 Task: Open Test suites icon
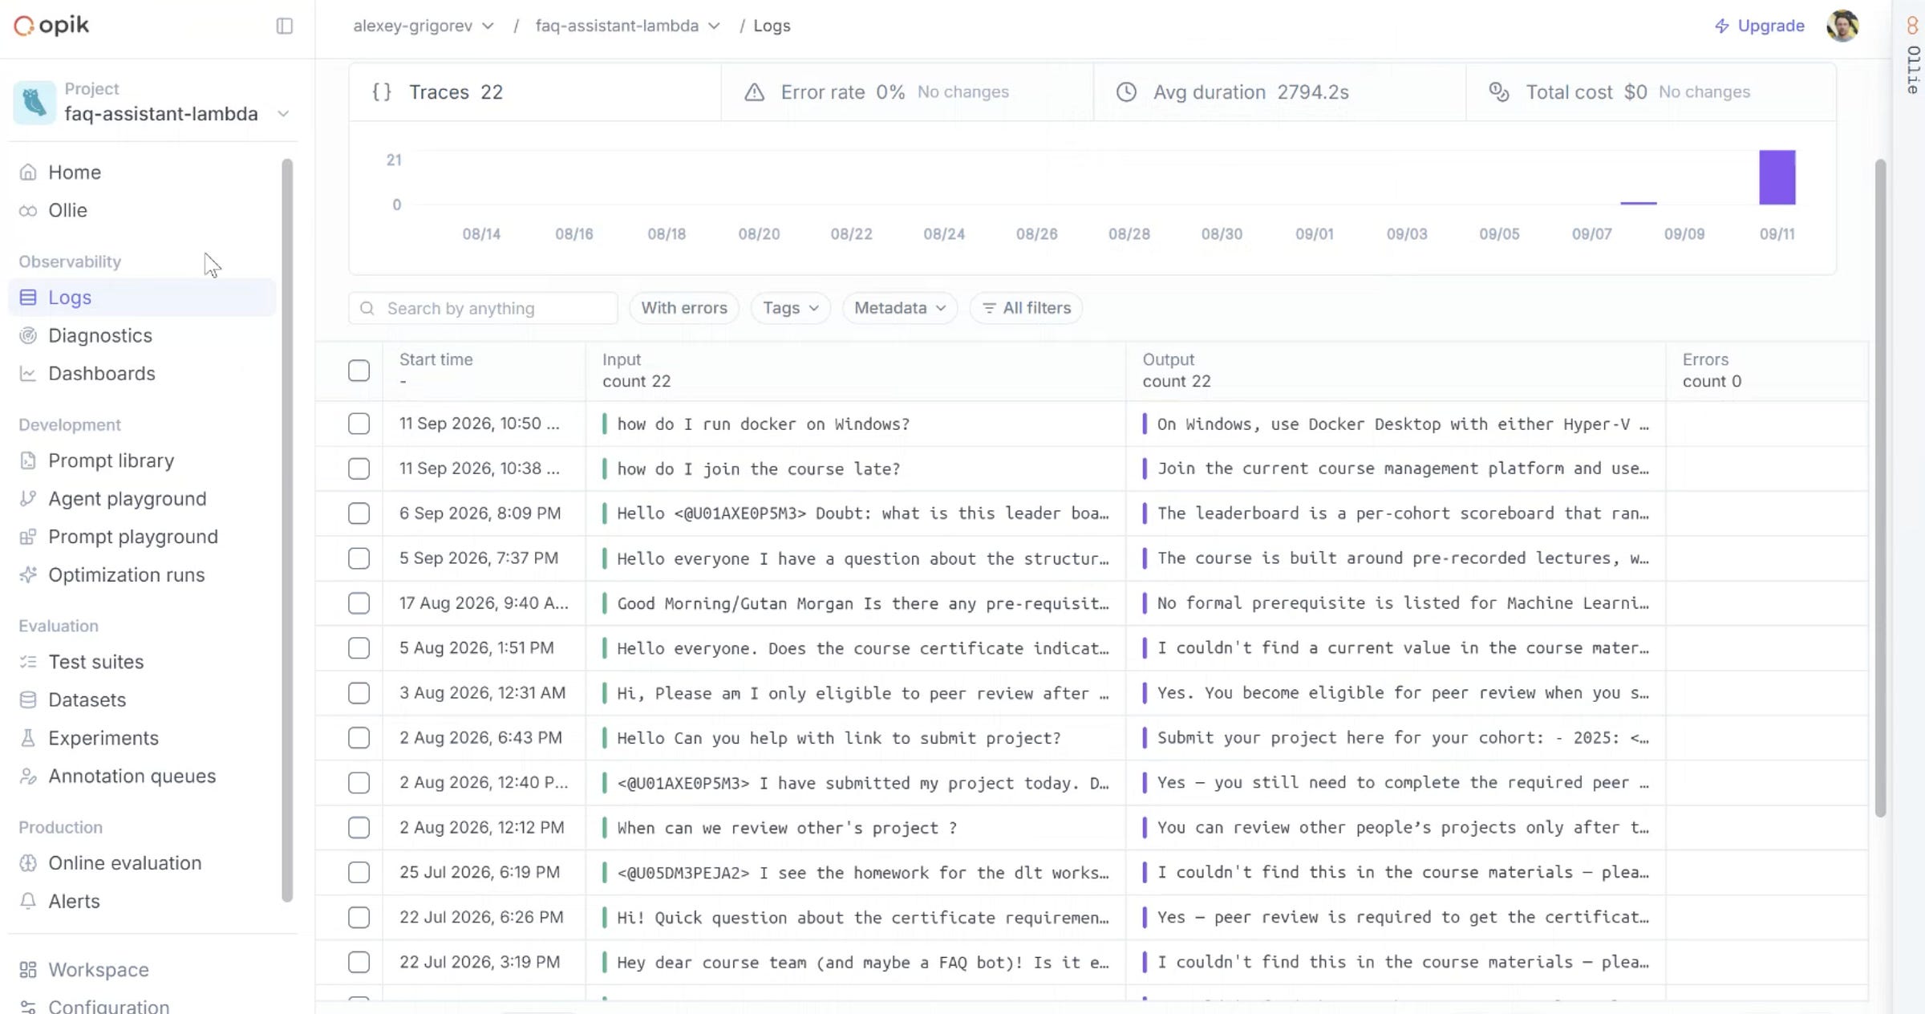pyautogui.click(x=28, y=662)
